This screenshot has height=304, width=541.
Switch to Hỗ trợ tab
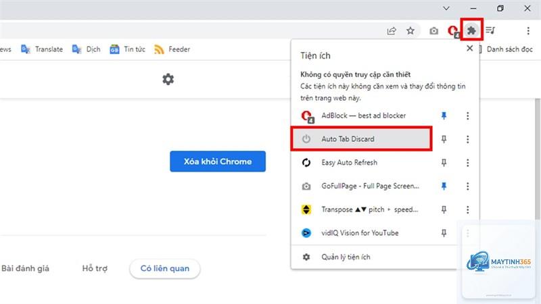pos(95,268)
